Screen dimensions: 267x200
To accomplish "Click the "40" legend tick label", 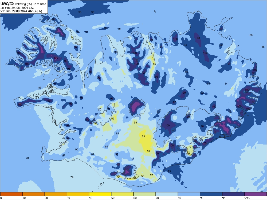I will click(91, 198).
